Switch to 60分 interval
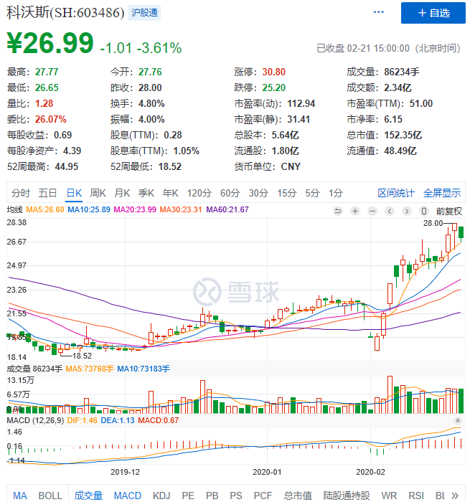 click(x=230, y=193)
